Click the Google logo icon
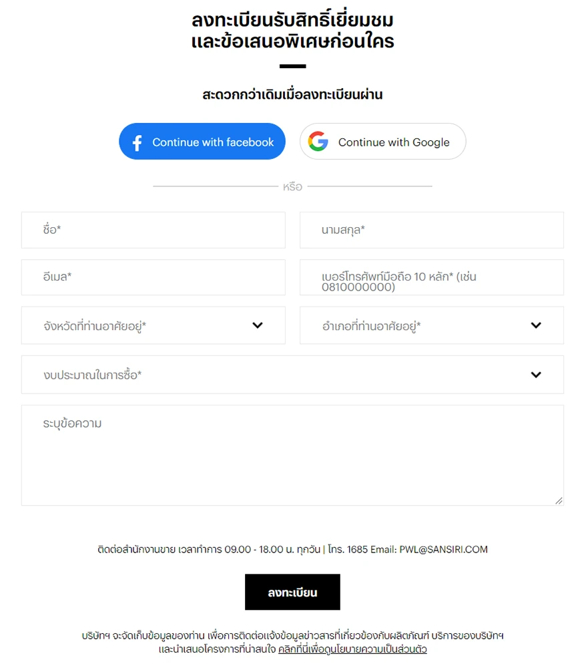The height and width of the screenshot is (668, 584). click(318, 142)
